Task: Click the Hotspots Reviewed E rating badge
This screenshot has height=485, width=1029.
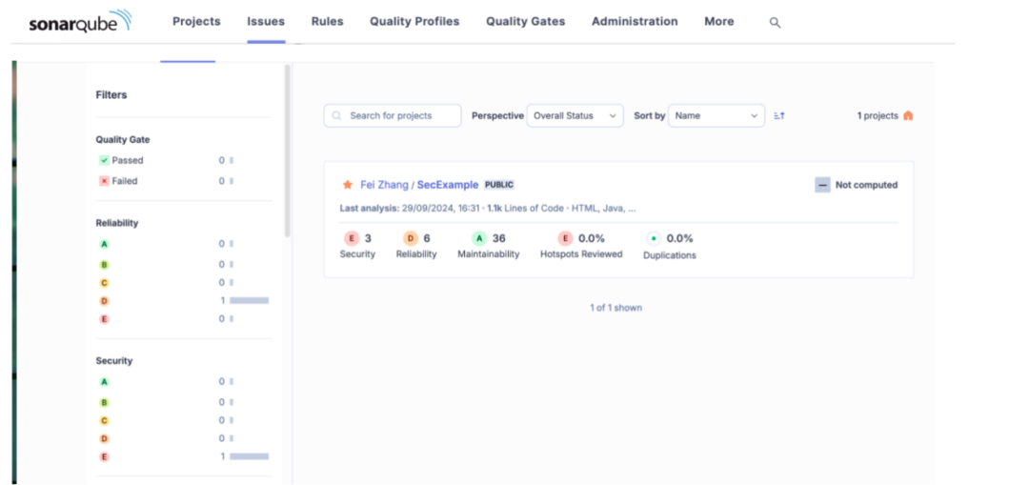Action: pos(565,239)
